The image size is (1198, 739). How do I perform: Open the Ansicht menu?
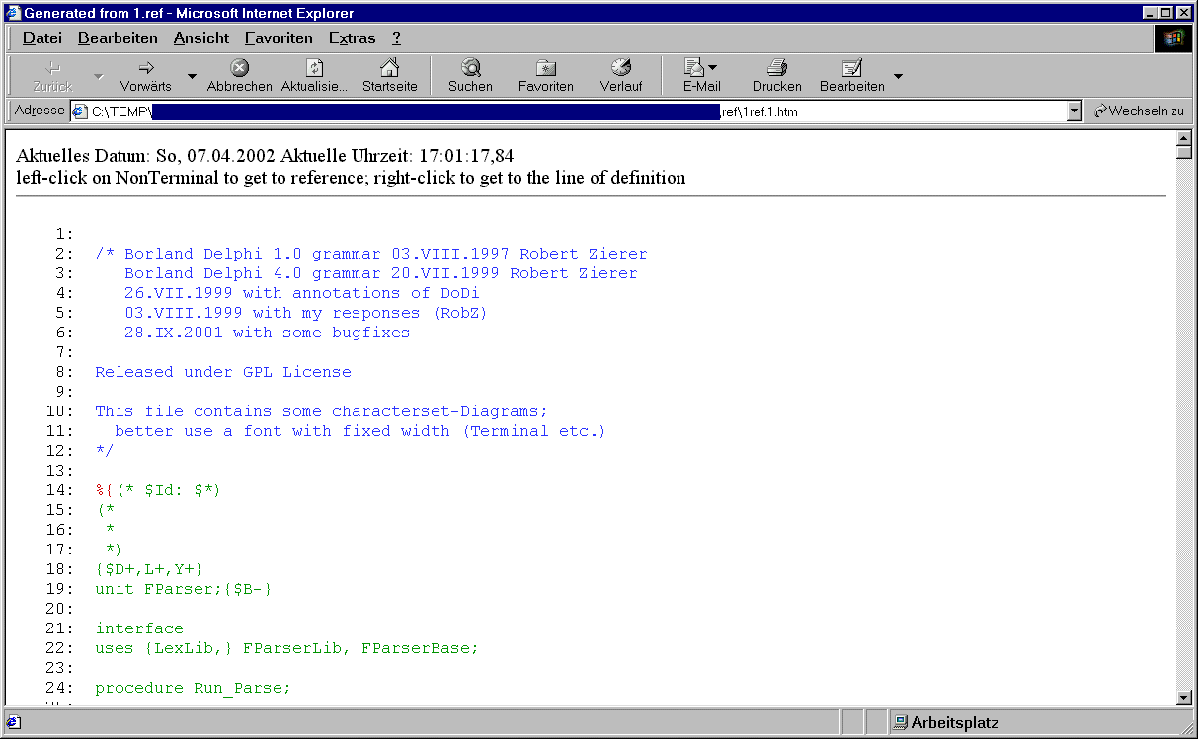pyautogui.click(x=200, y=37)
